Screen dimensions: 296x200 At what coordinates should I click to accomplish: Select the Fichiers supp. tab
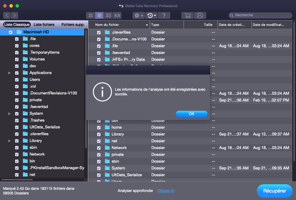[x=73, y=25]
